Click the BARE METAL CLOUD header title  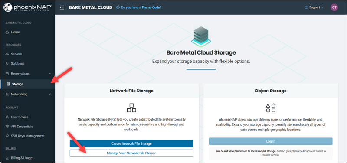click(91, 7)
